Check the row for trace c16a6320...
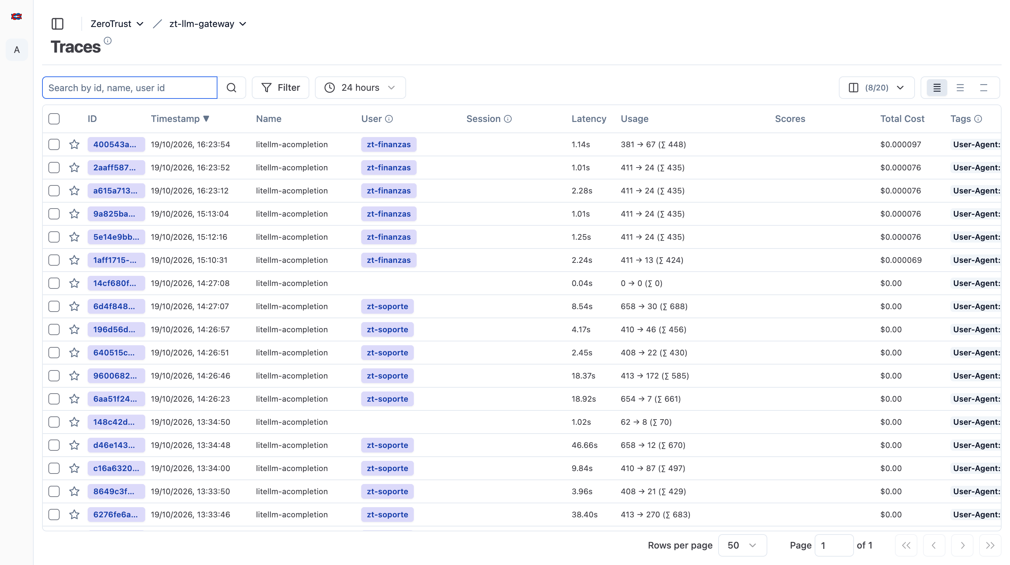This screenshot has width=1010, height=565. click(54, 468)
